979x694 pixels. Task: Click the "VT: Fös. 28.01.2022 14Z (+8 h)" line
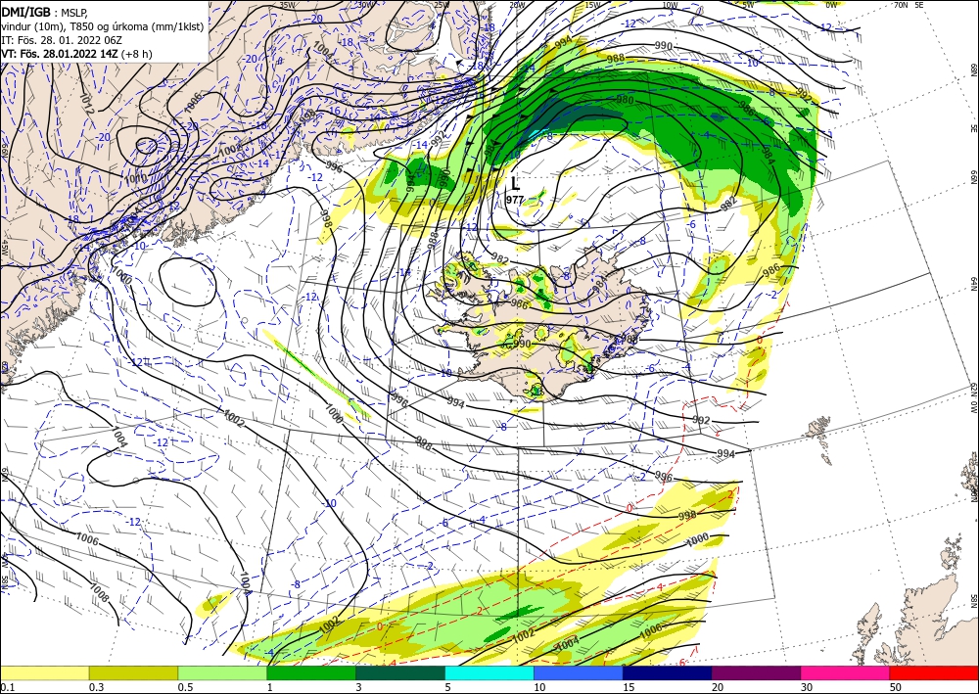[x=76, y=54]
